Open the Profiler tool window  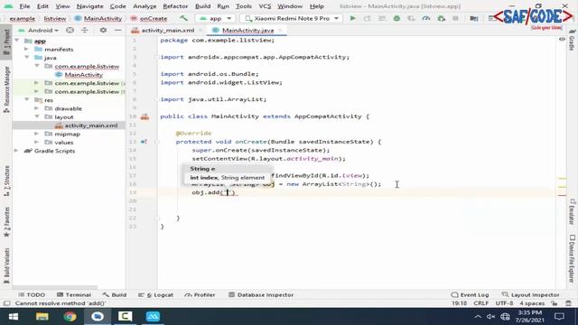200,295
